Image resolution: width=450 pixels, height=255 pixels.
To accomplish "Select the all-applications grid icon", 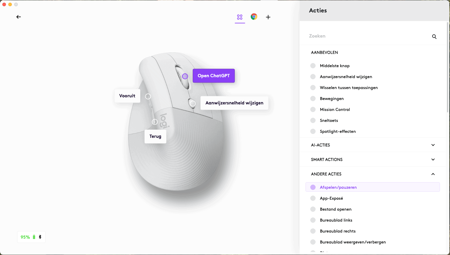I will pyautogui.click(x=240, y=17).
